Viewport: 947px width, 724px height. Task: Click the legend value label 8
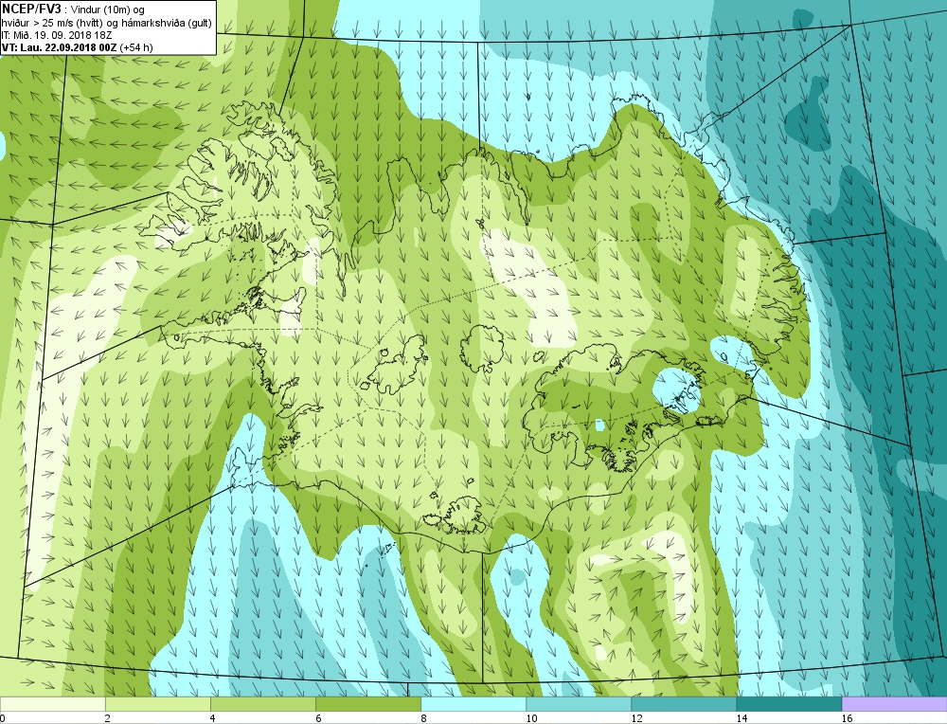pos(423,718)
